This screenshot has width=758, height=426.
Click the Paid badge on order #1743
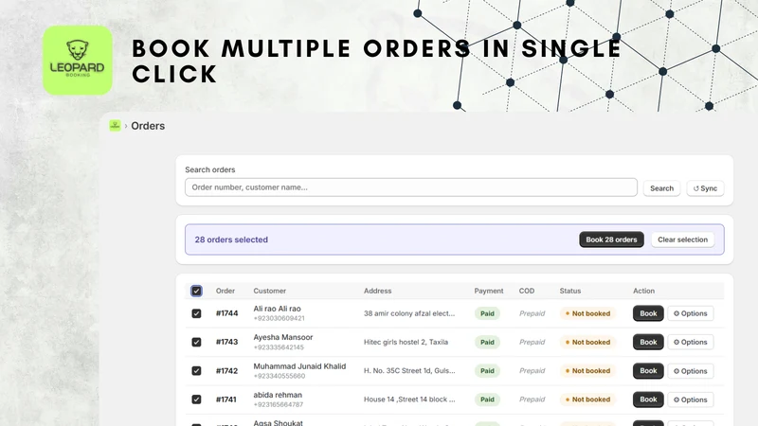[487, 342]
